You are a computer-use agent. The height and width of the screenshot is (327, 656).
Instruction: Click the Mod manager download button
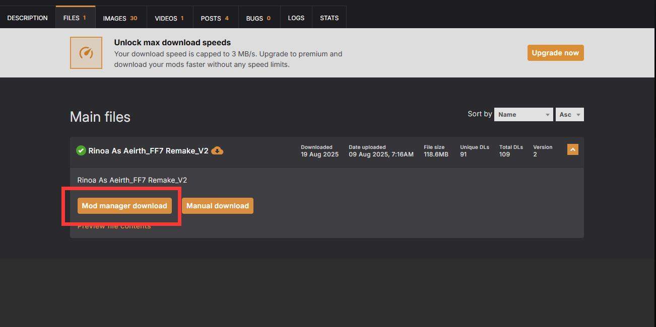124,206
